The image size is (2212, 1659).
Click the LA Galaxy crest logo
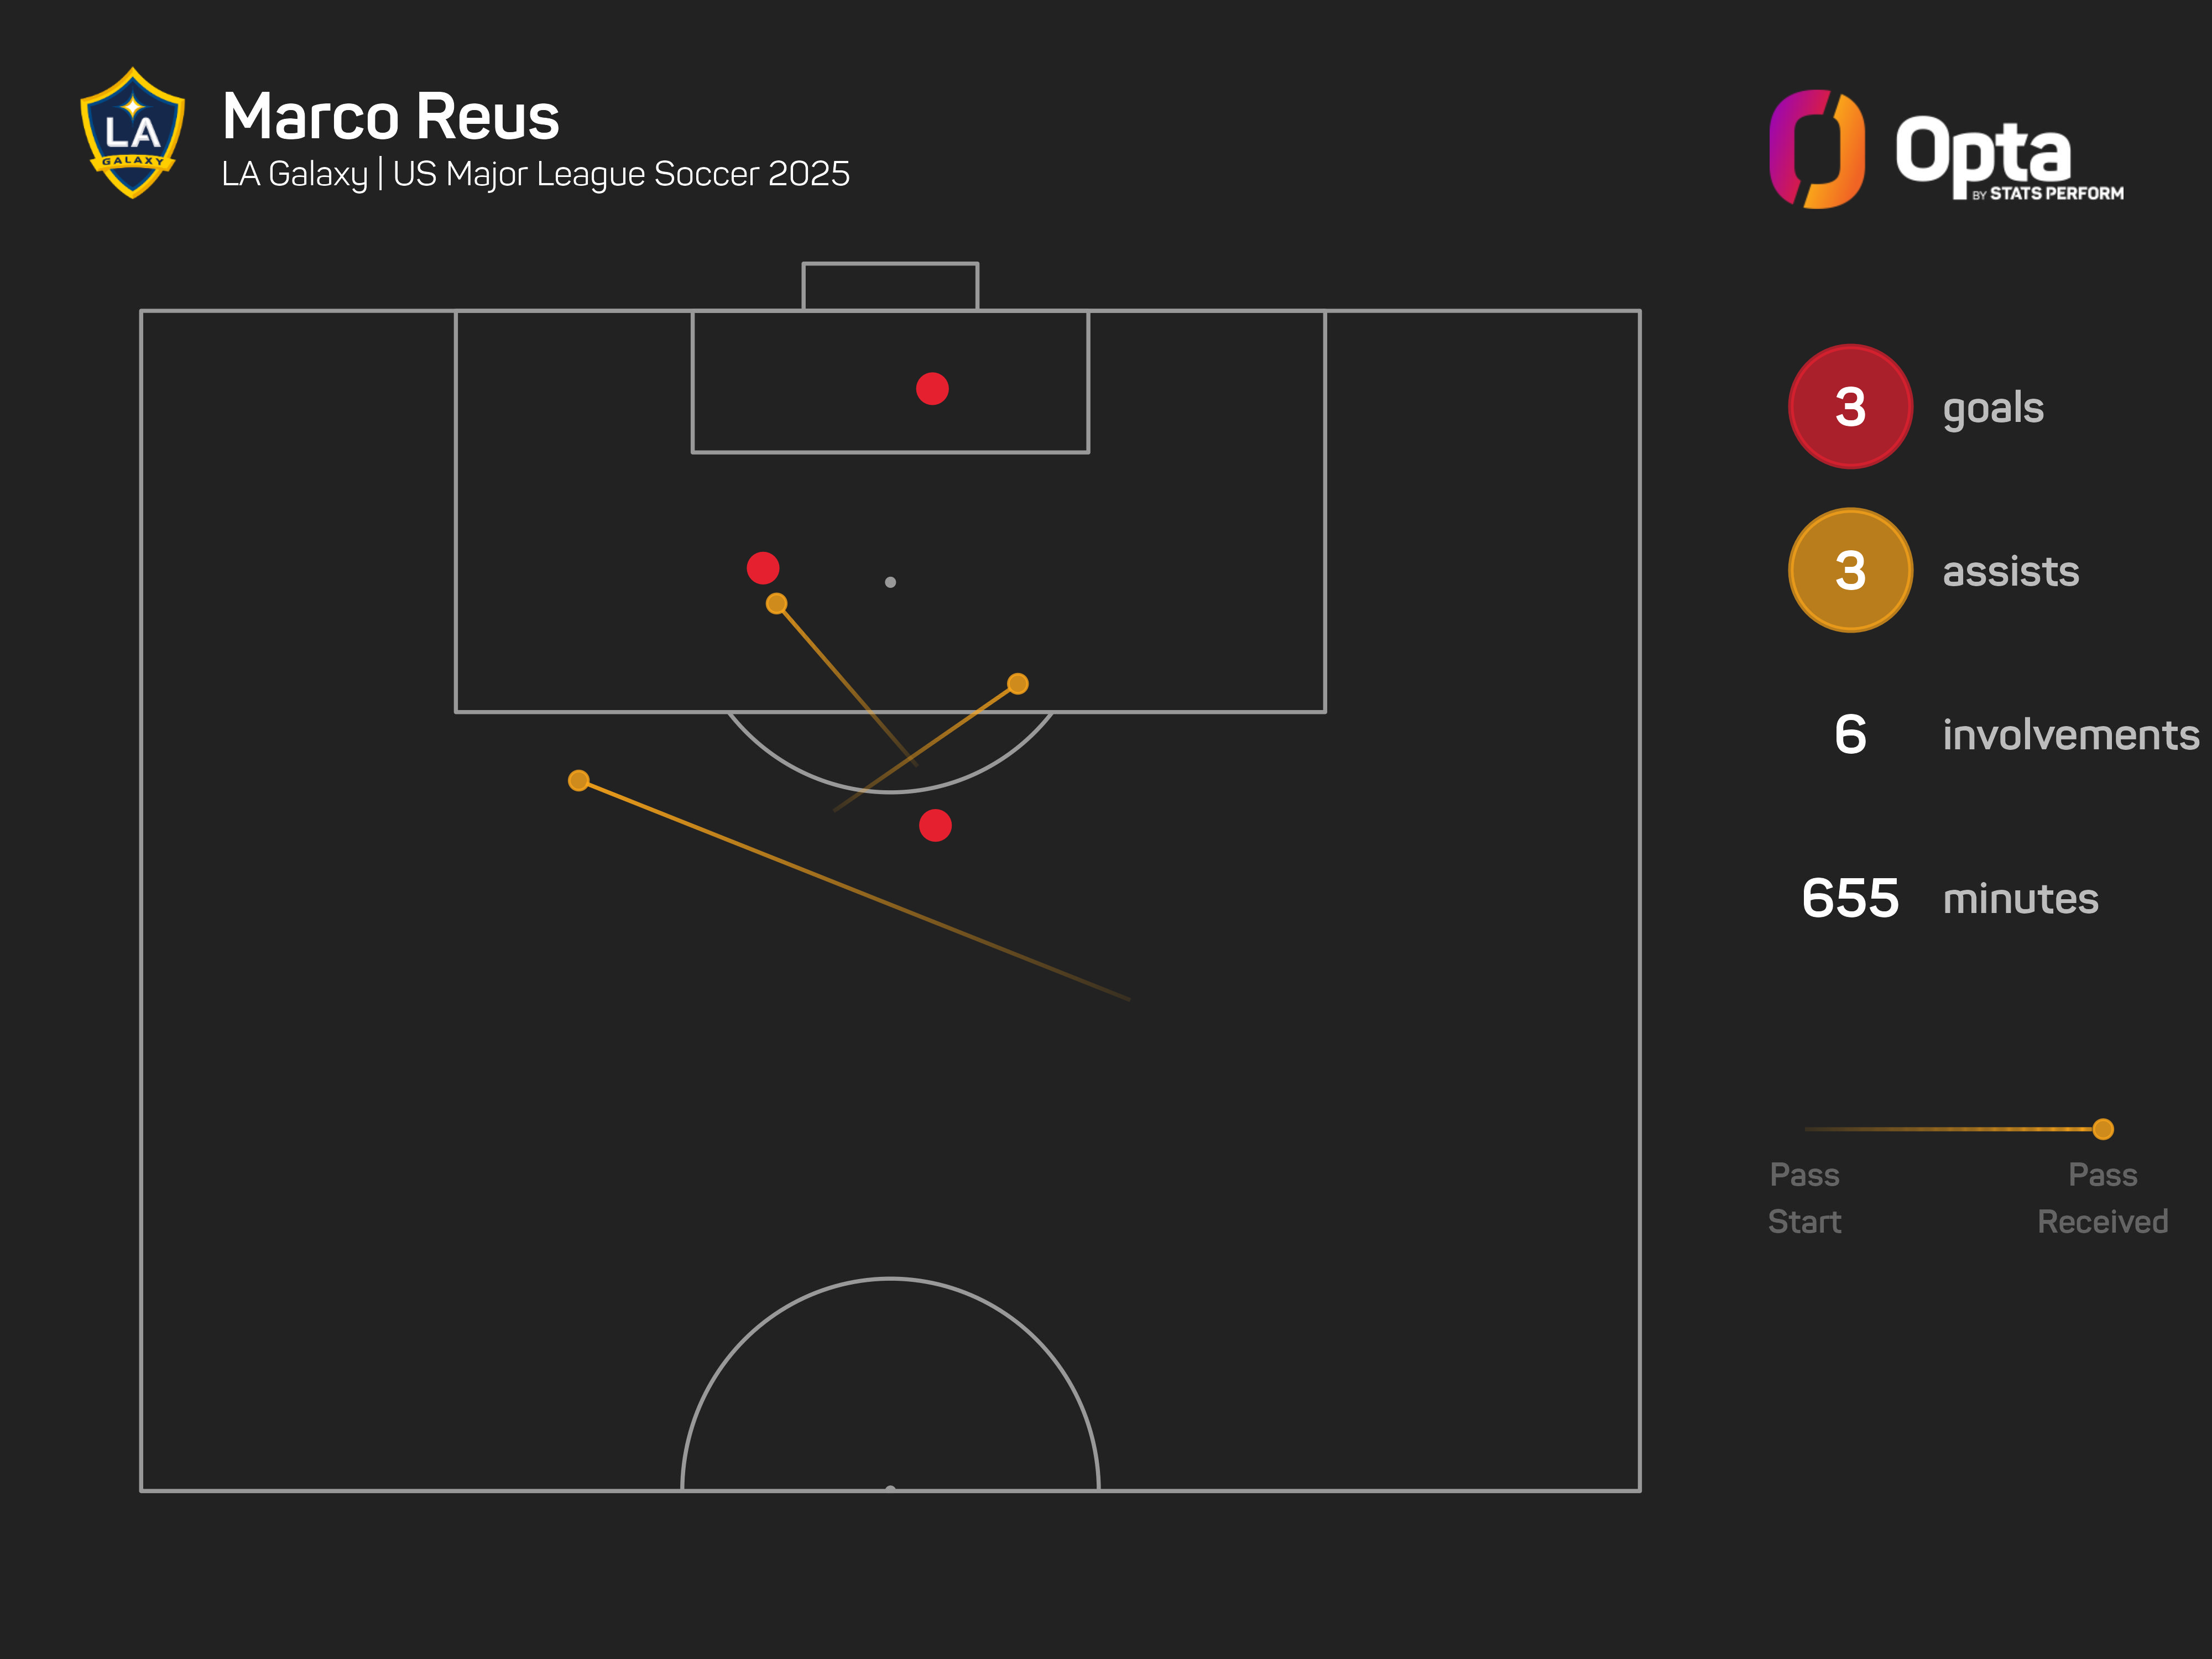[132, 133]
